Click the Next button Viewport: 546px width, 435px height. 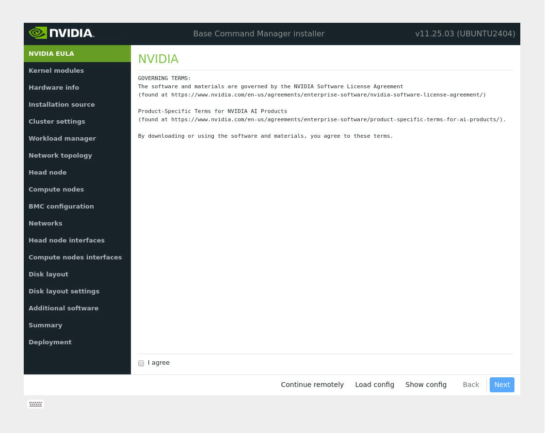tap(501, 385)
